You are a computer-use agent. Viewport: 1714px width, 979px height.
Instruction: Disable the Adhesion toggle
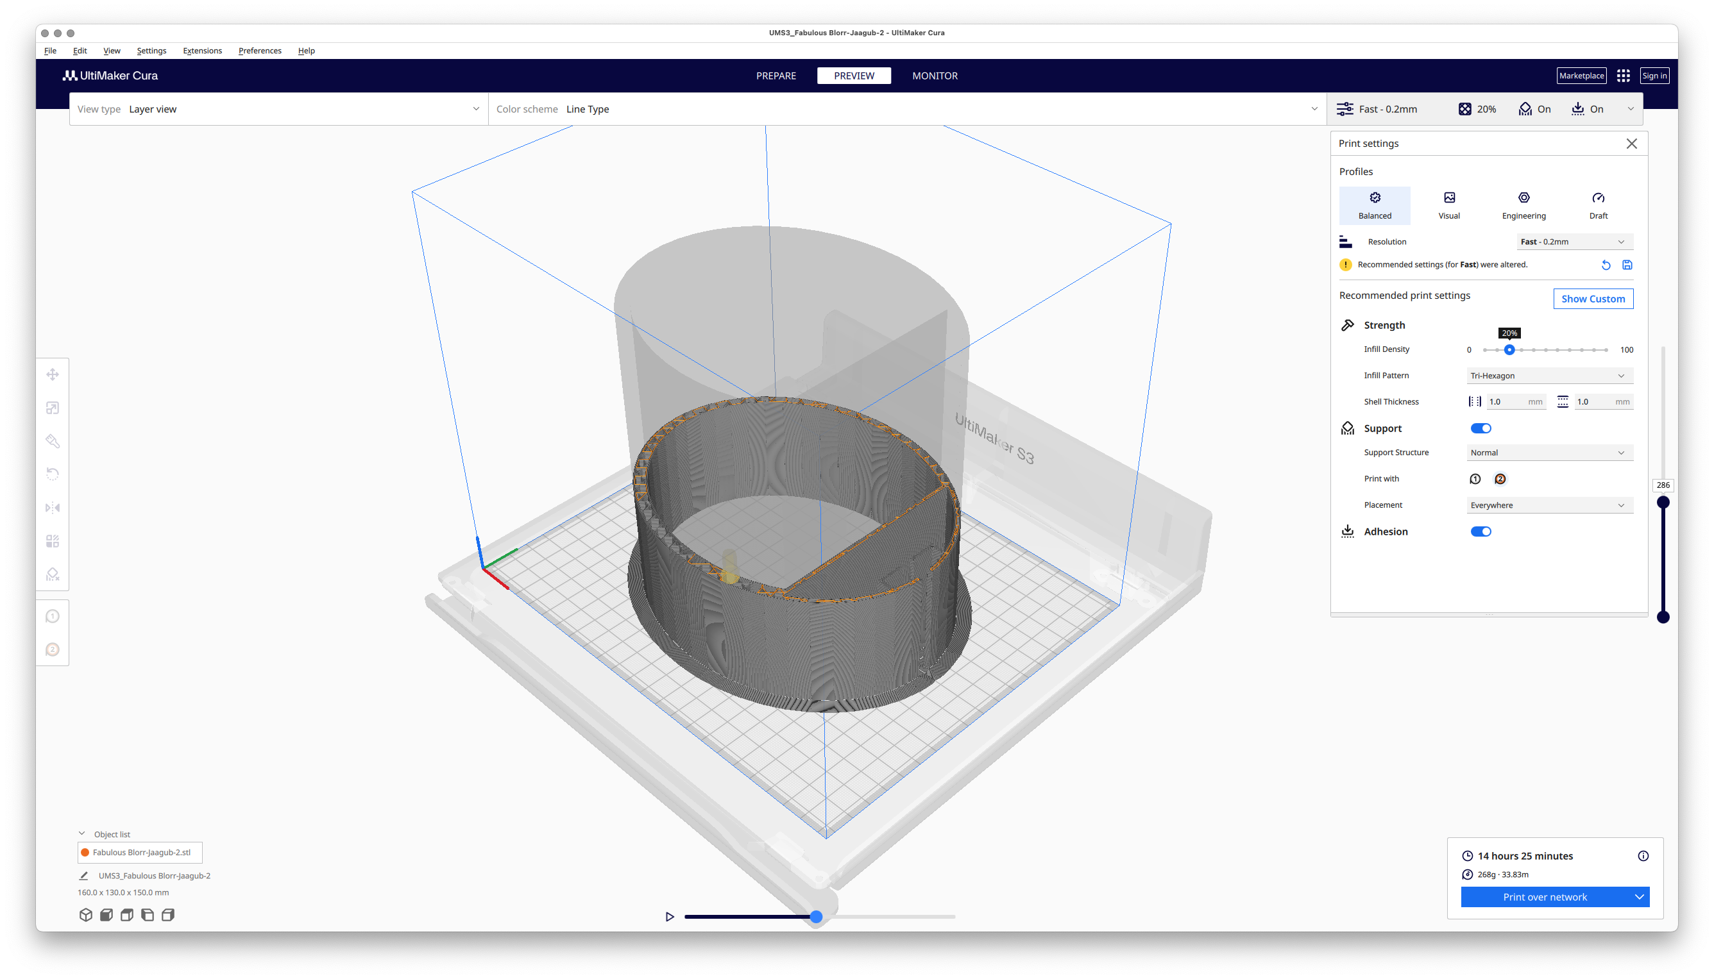[x=1481, y=532]
